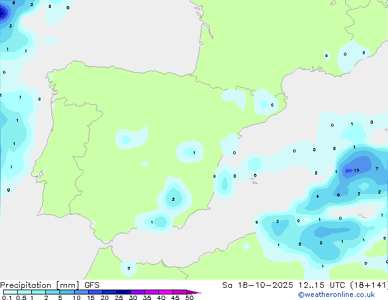Click the 0.1–0.5 mm legend color swatch

[x=10, y=292]
